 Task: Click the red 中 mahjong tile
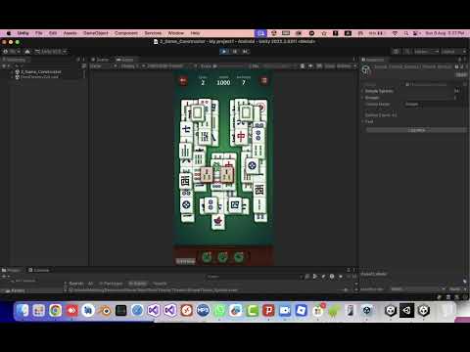(241, 136)
